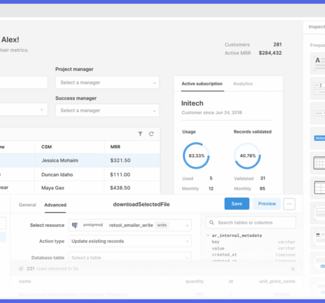Select the Advanced query tab
325x303 pixels.
tap(55, 205)
